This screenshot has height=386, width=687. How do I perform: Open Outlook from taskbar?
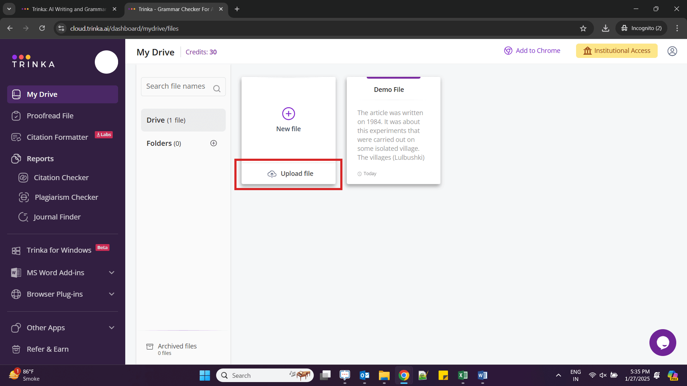[x=364, y=375]
